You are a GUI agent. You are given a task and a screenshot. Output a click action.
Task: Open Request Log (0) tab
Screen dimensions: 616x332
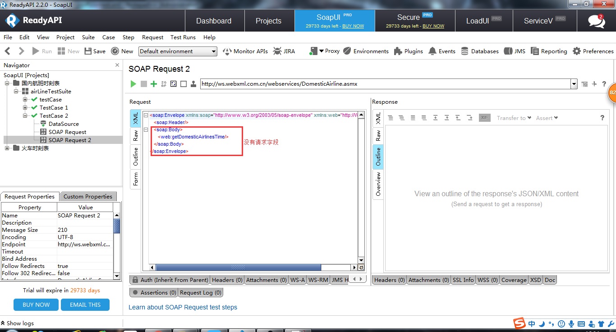click(x=201, y=292)
